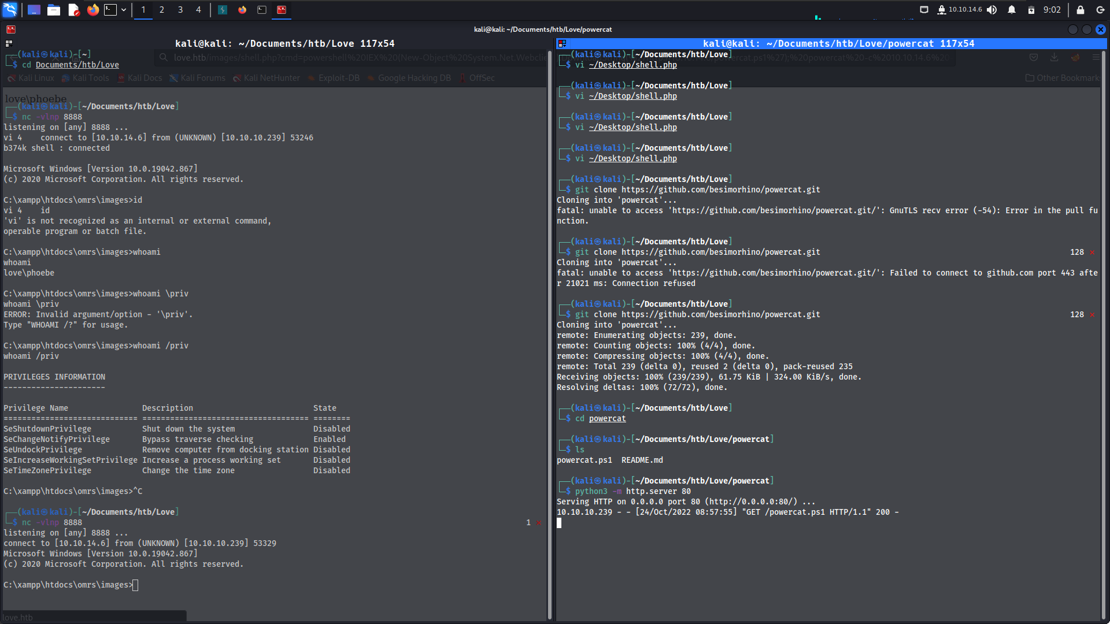Open the file manager launcher
Viewport: 1110px width, 624px height.
54,10
